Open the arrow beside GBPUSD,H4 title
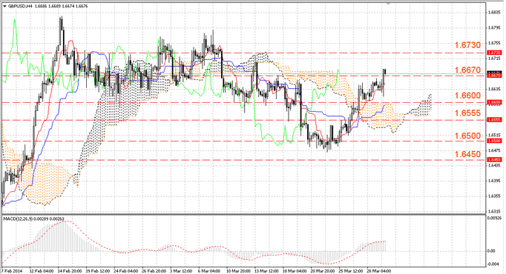This screenshot has width=506, height=274. [x=4, y=6]
